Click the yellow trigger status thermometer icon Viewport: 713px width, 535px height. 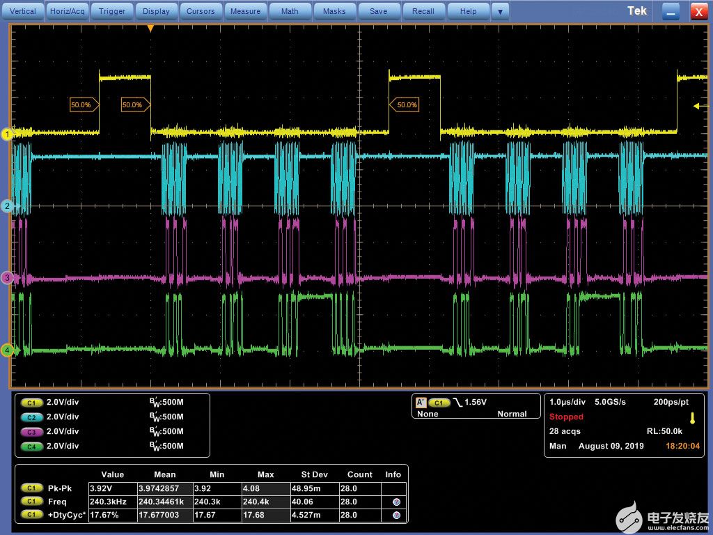[x=693, y=418]
